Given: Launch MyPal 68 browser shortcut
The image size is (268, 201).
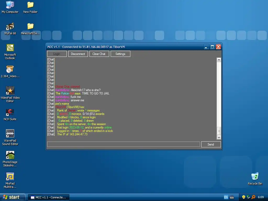Looking at the screenshot, I should (10, 29).
